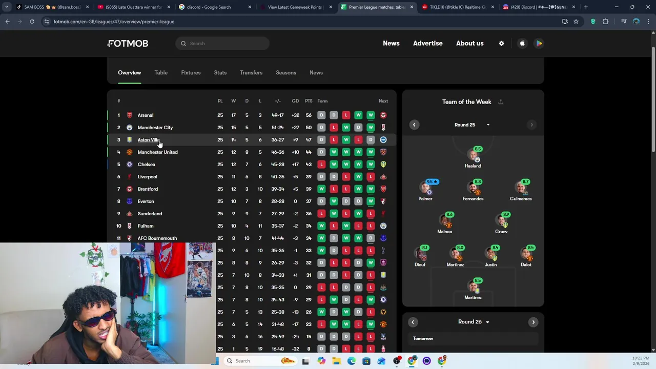Click Everton's crest in the table

coord(129,201)
